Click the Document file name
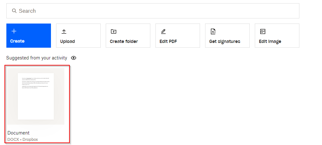Viewport: 322px width, 145px height. pos(18,133)
